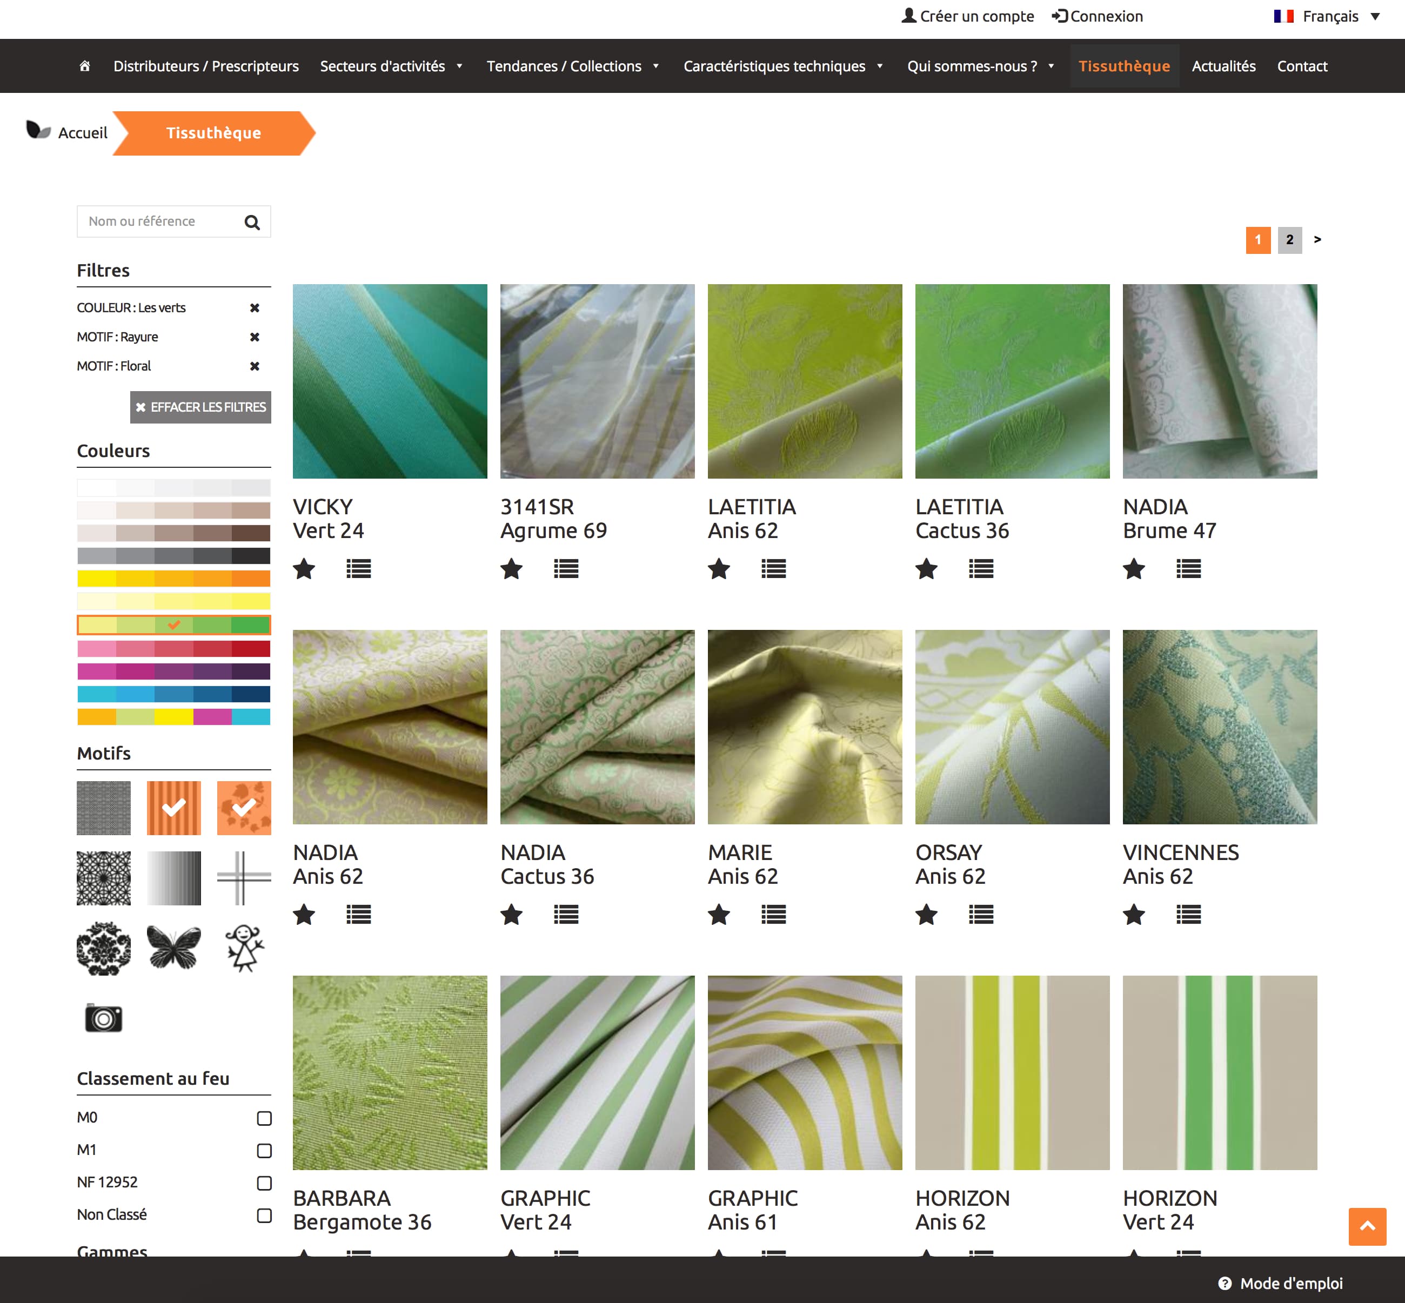
Task: Check the M1 fire rating box
Action: click(264, 1151)
